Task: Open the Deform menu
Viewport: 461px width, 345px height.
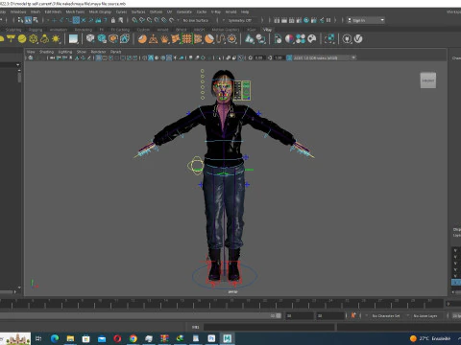Action: tap(156, 11)
